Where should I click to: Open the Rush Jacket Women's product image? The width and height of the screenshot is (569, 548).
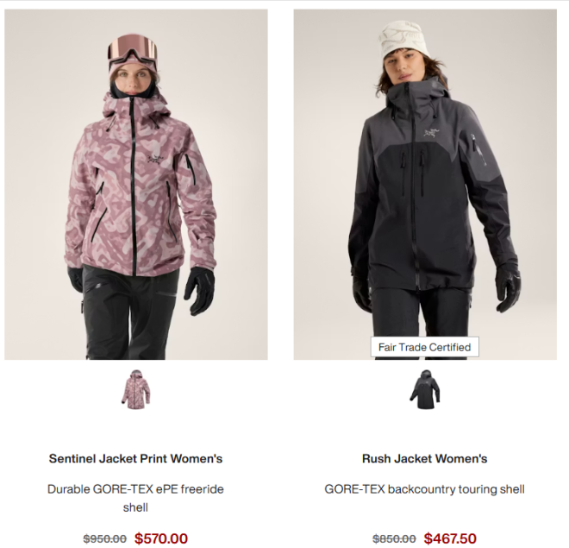tap(425, 185)
